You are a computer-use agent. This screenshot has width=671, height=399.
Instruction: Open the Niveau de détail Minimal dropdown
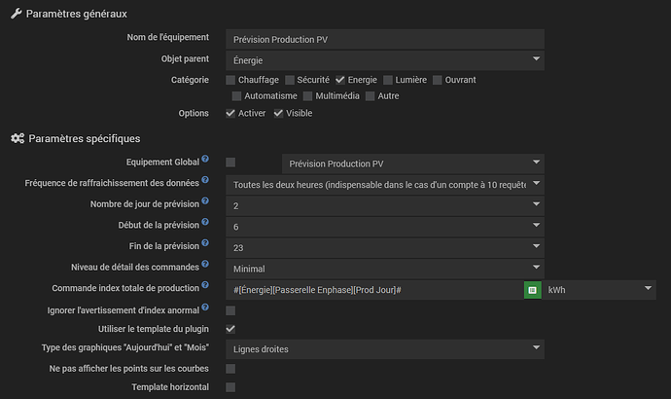coord(384,269)
